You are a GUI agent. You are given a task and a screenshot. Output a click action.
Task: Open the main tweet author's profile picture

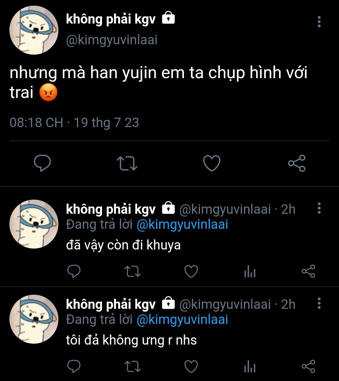[x=34, y=30]
